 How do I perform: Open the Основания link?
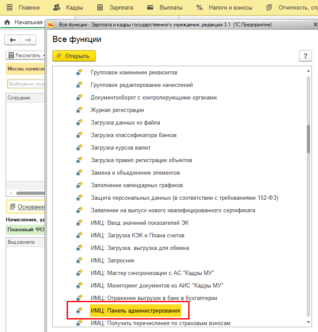pyautogui.click(x=31, y=207)
